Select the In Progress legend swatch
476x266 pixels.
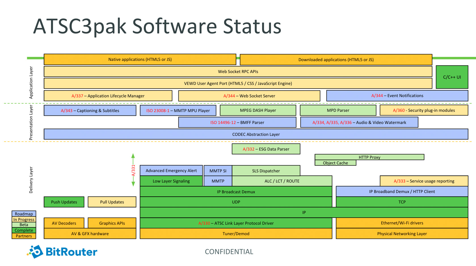pos(24,219)
